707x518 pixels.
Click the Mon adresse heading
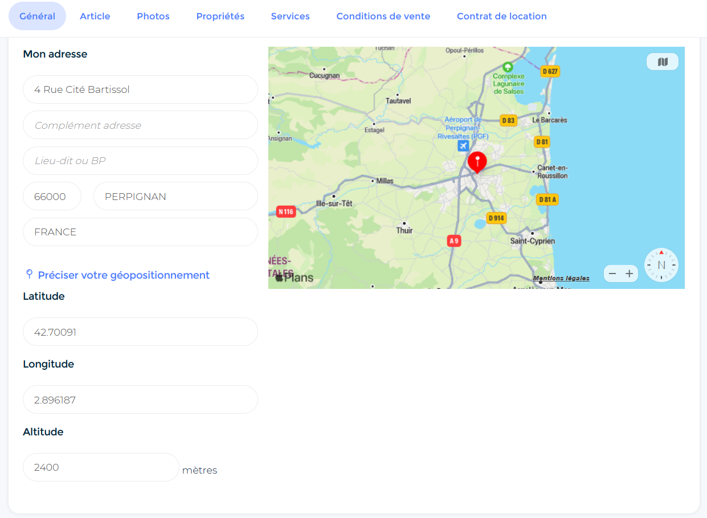(x=55, y=54)
